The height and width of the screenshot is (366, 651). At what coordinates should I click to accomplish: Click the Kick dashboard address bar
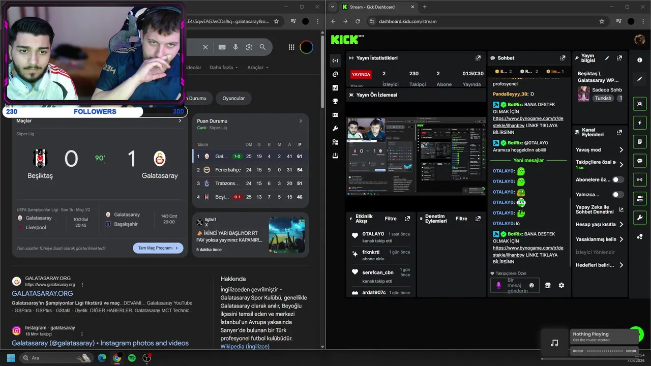(x=486, y=21)
